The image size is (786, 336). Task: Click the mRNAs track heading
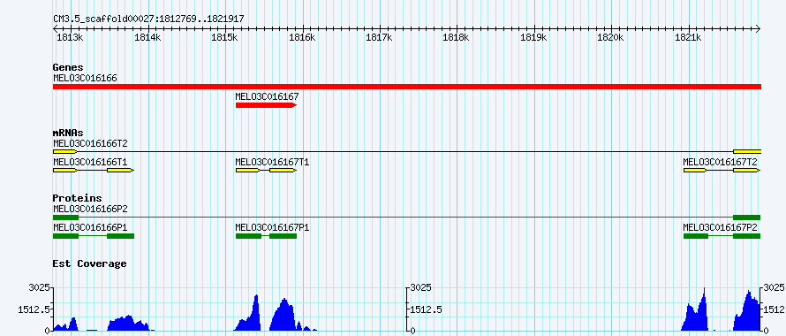(68, 134)
